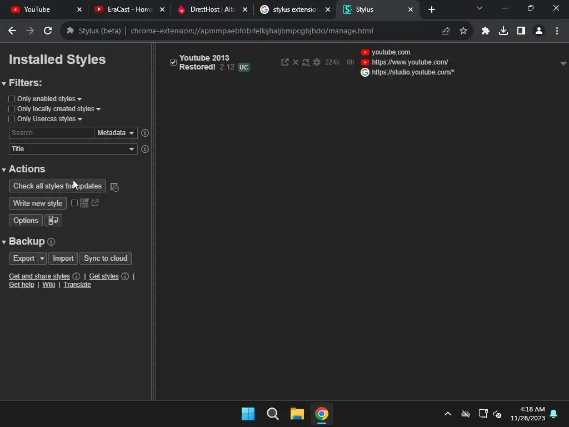Click the sort order info icon

[x=145, y=149]
